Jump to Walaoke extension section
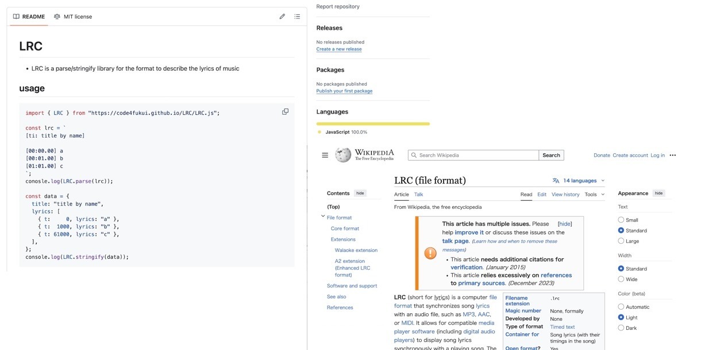Image resolution: width=701 pixels, height=350 pixels. [x=356, y=250]
